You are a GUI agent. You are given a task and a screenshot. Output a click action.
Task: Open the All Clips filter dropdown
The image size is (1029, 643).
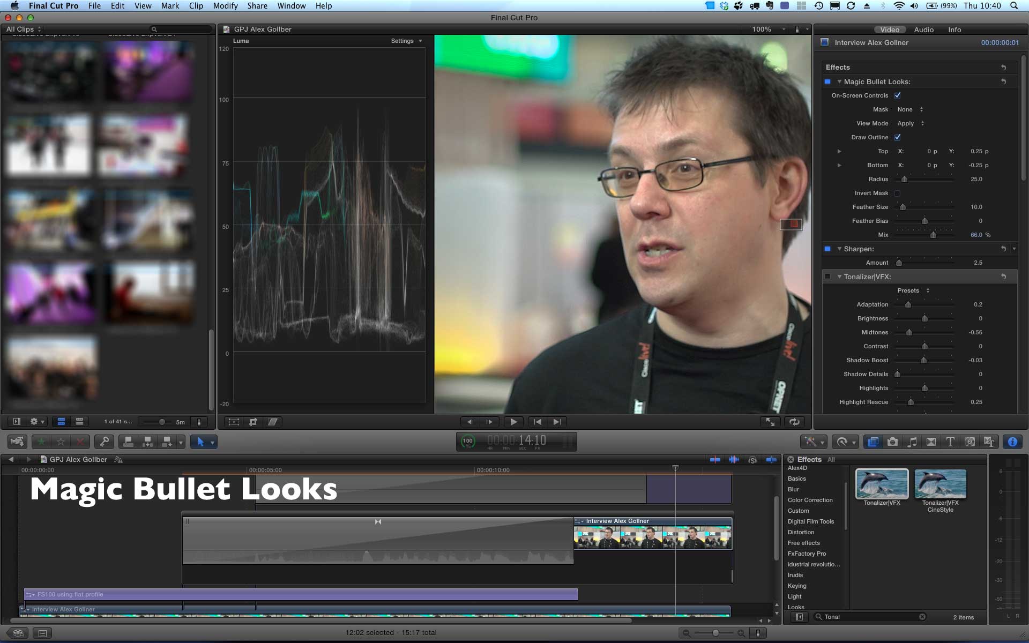tap(24, 29)
